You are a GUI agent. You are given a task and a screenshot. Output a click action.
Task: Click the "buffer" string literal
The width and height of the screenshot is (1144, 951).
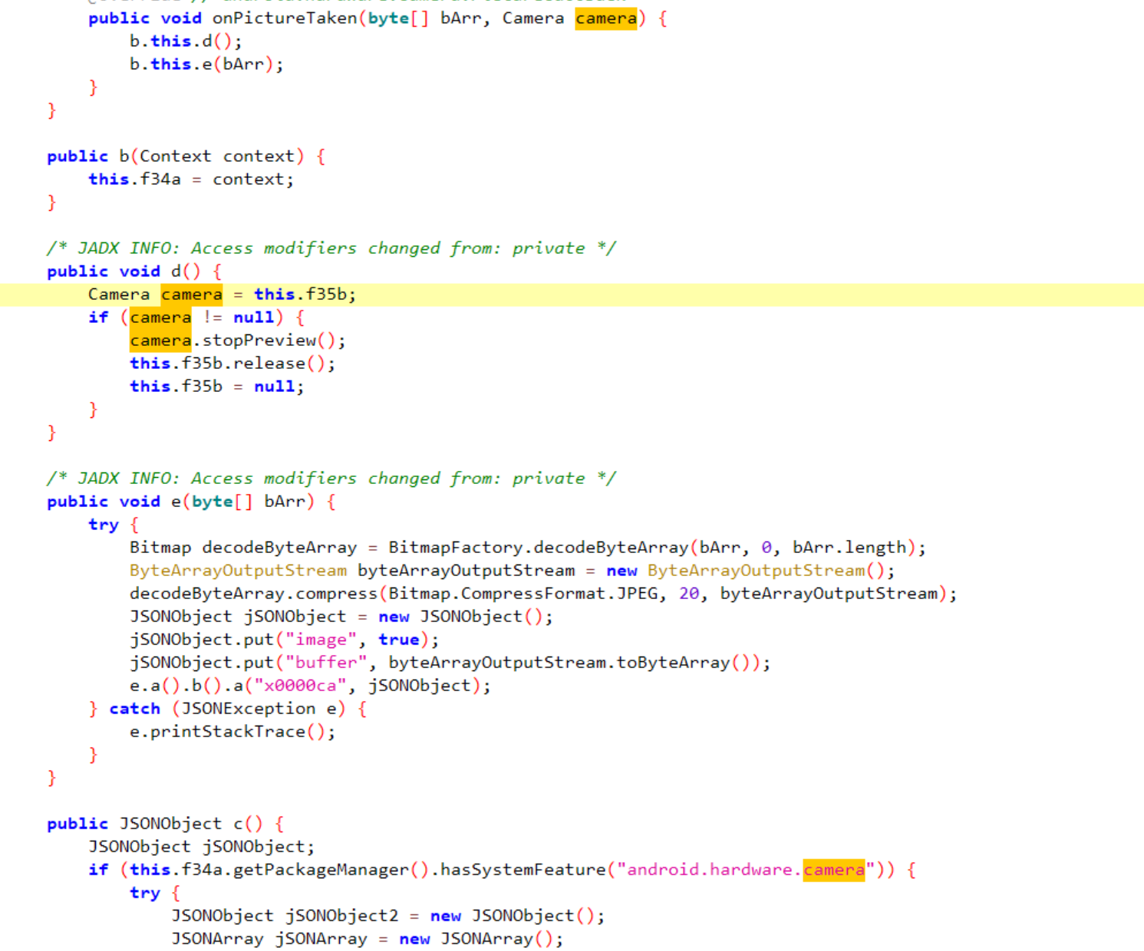326,663
